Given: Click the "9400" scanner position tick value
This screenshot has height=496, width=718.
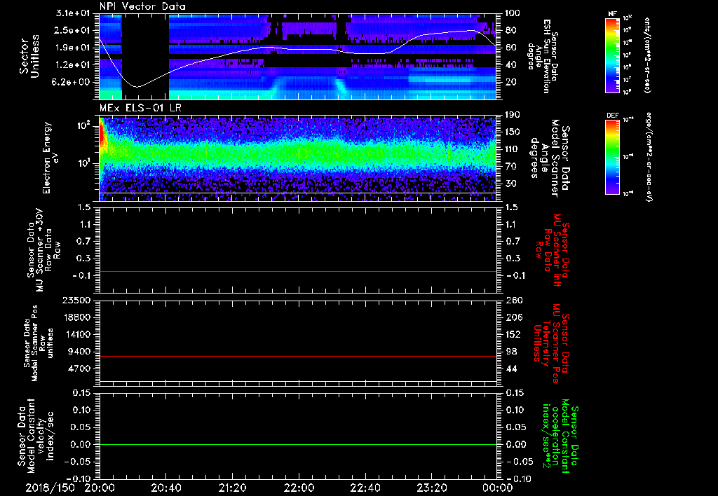Looking at the screenshot, I should point(80,352).
